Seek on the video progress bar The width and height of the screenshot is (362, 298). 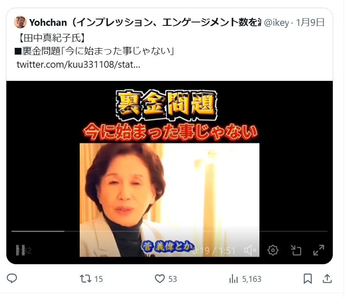coord(170,231)
